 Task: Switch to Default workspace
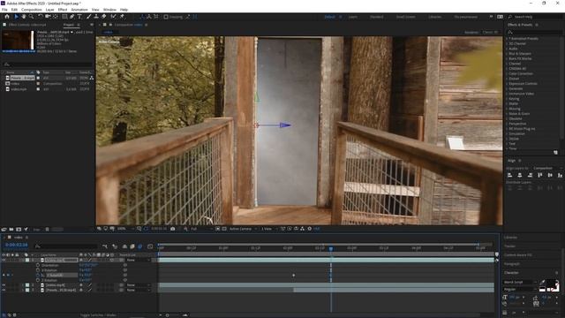329,17
